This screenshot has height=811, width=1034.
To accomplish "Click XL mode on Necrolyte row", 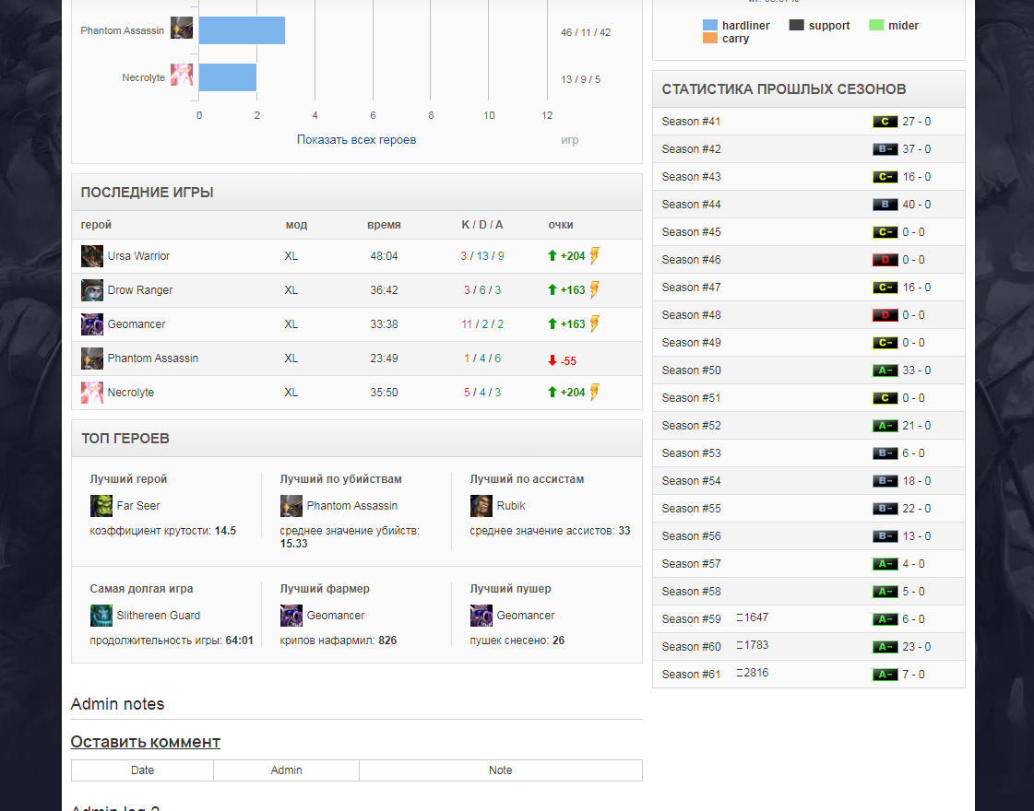I will pos(291,392).
